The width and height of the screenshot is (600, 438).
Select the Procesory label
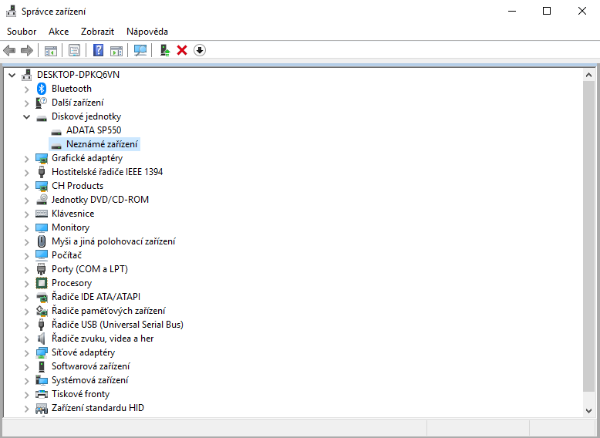tap(72, 283)
